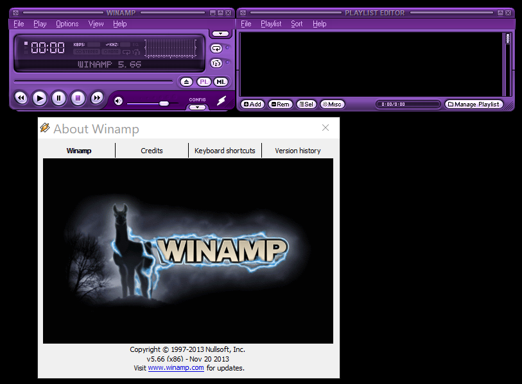Open the Playlist menu in Playlist Editor
Screen dimensions: 522x384
pyautogui.click(x=271, y=24)
